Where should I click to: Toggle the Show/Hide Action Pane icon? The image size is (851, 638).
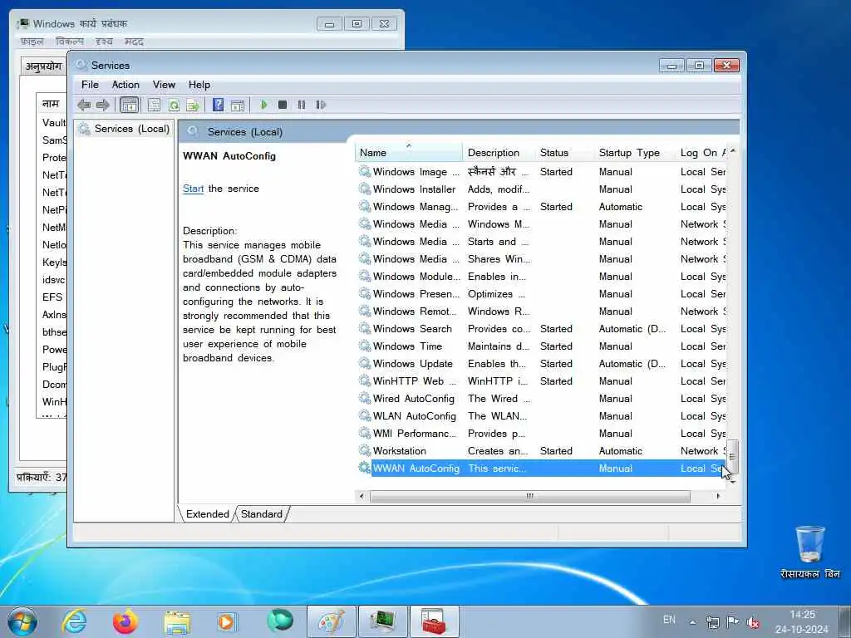coord(238,106)
